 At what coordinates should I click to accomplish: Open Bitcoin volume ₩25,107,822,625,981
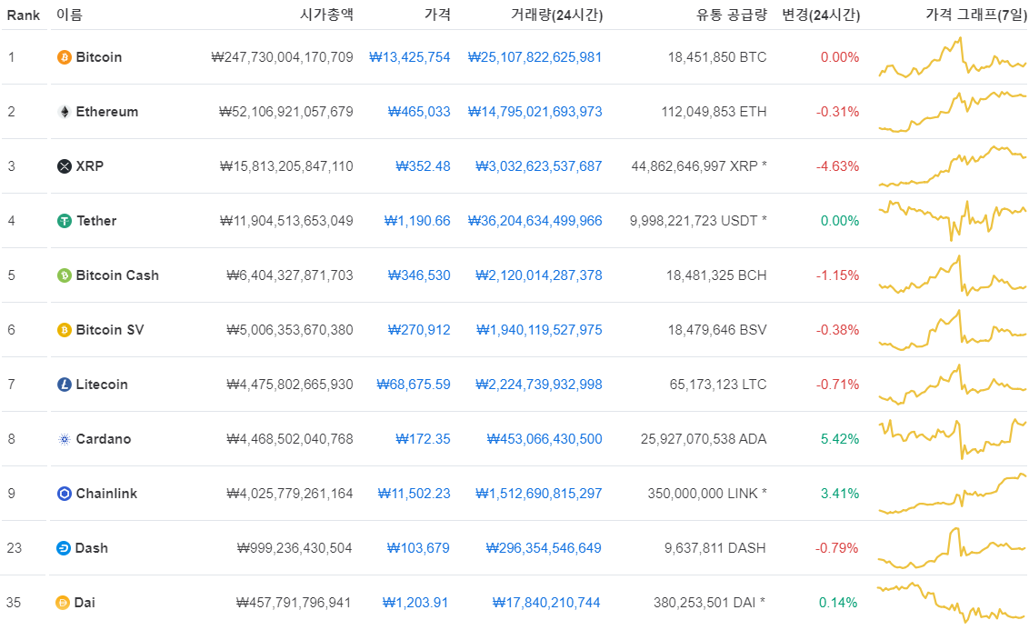(534, 57)
